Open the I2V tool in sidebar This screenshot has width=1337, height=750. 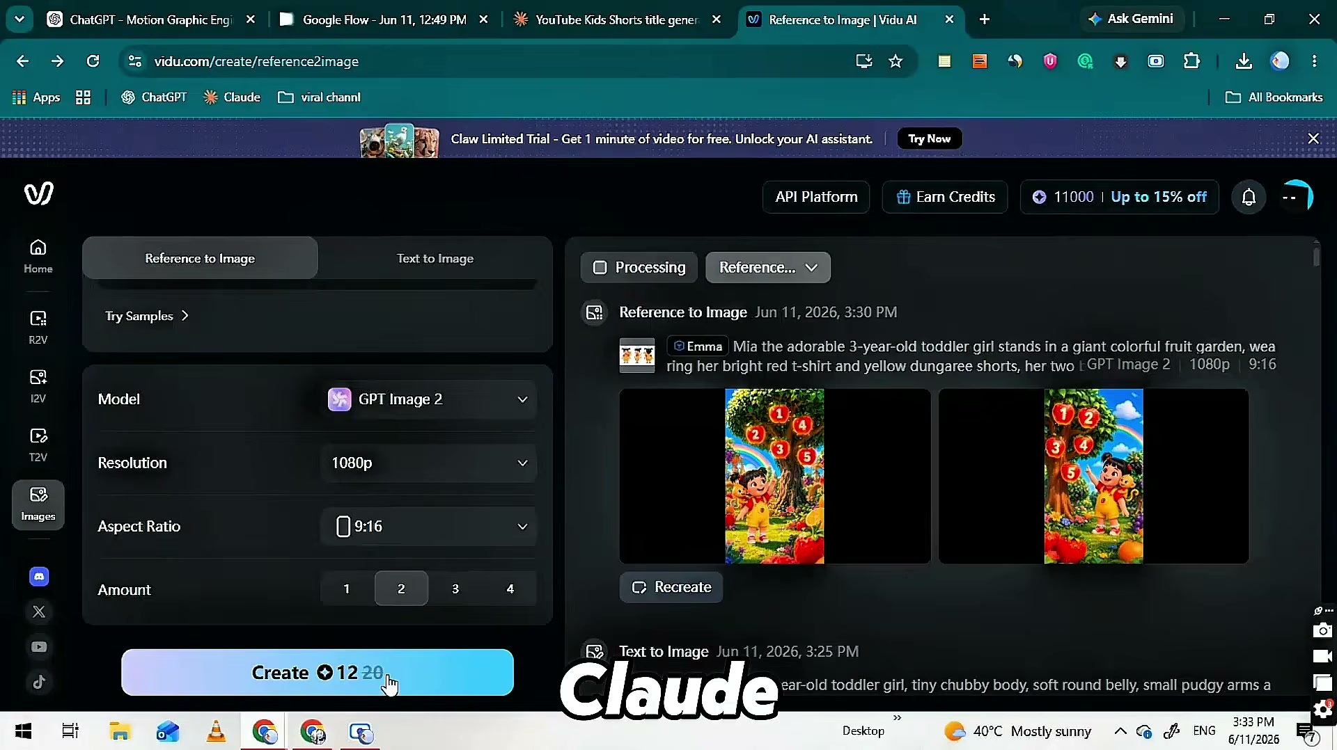(38, 386)
